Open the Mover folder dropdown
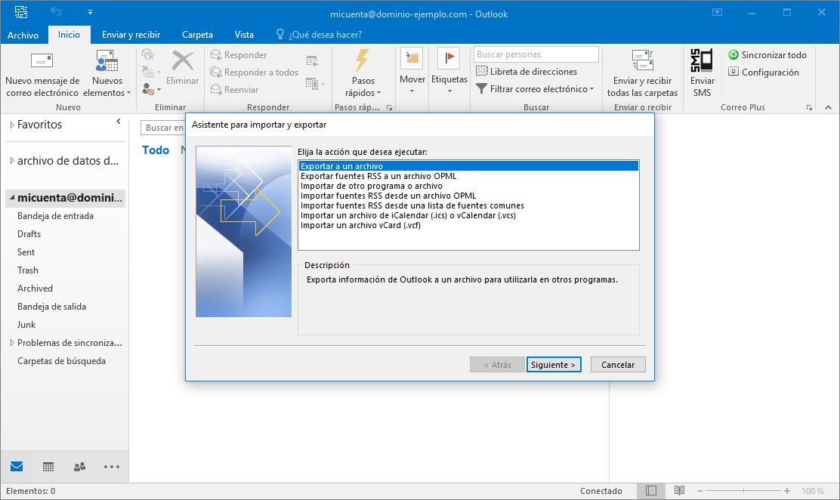The height and width of the screenshot is (500, 840). pos(412,73)
